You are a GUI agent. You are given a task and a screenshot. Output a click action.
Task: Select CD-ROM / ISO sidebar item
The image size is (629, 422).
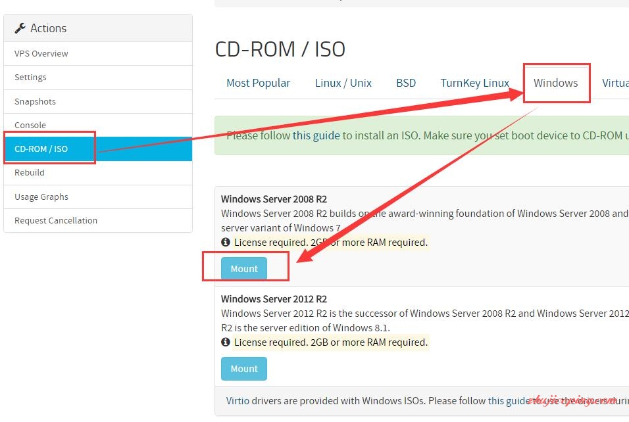tap(98, 149)
